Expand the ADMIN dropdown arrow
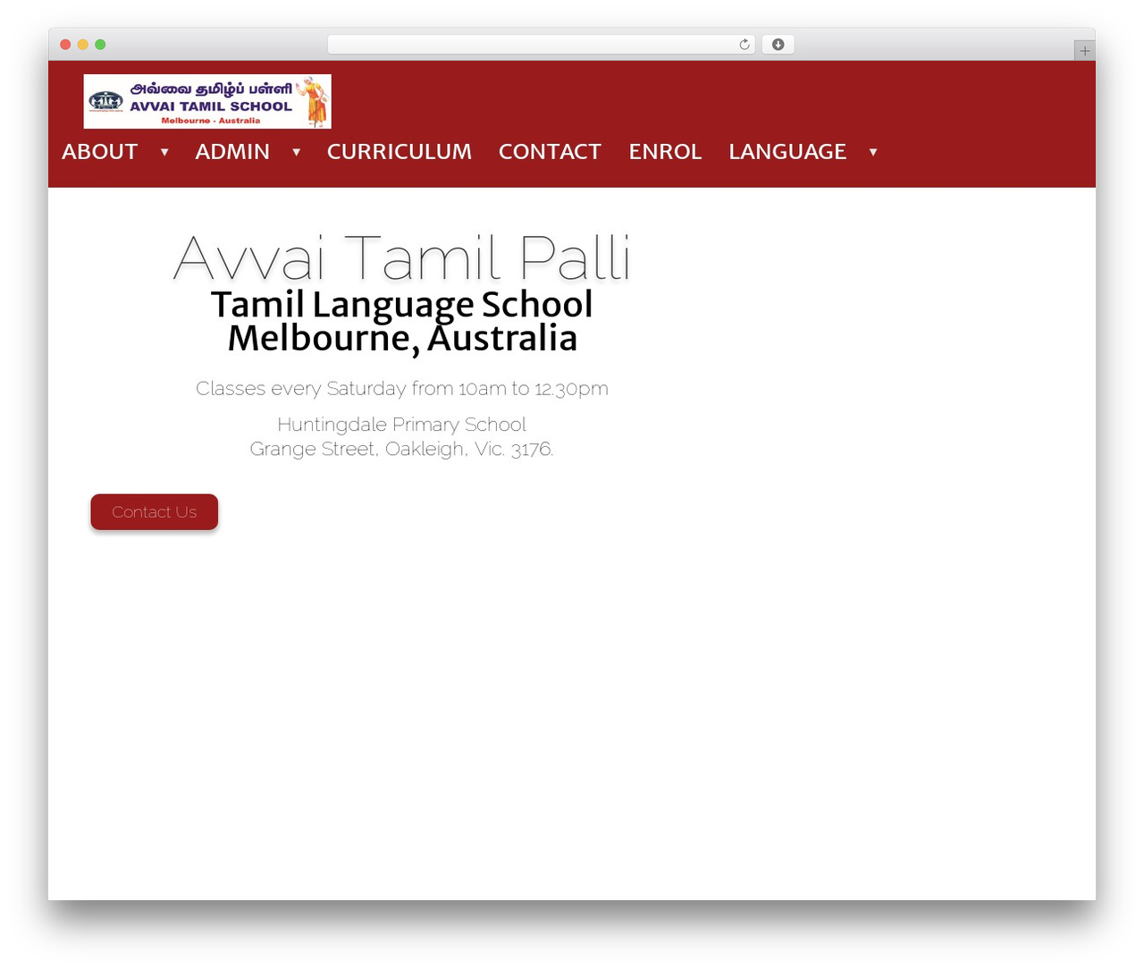 (296, 152)
